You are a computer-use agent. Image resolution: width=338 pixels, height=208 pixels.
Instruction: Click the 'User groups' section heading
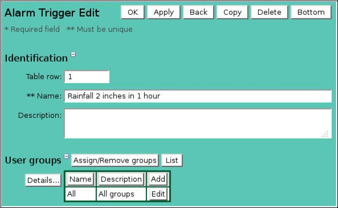point(33,160)
